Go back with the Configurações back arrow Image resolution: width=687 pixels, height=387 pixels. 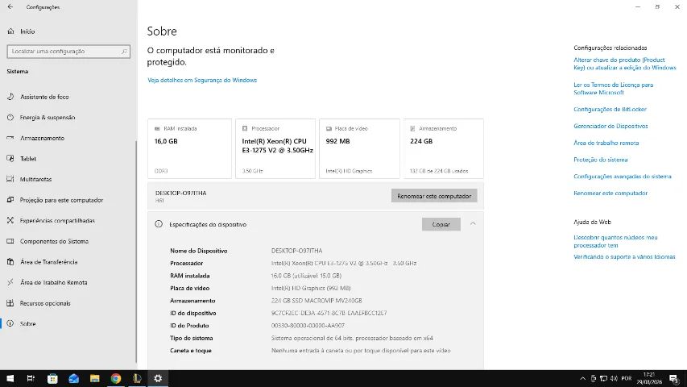[10, 7]
